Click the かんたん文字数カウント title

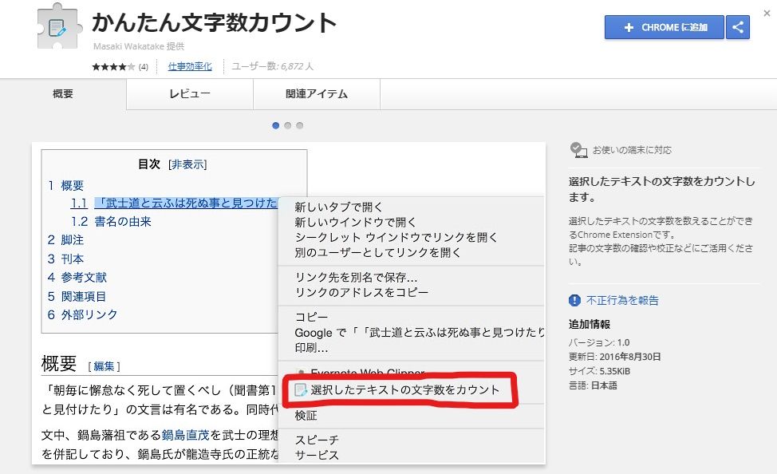point(214,22)
